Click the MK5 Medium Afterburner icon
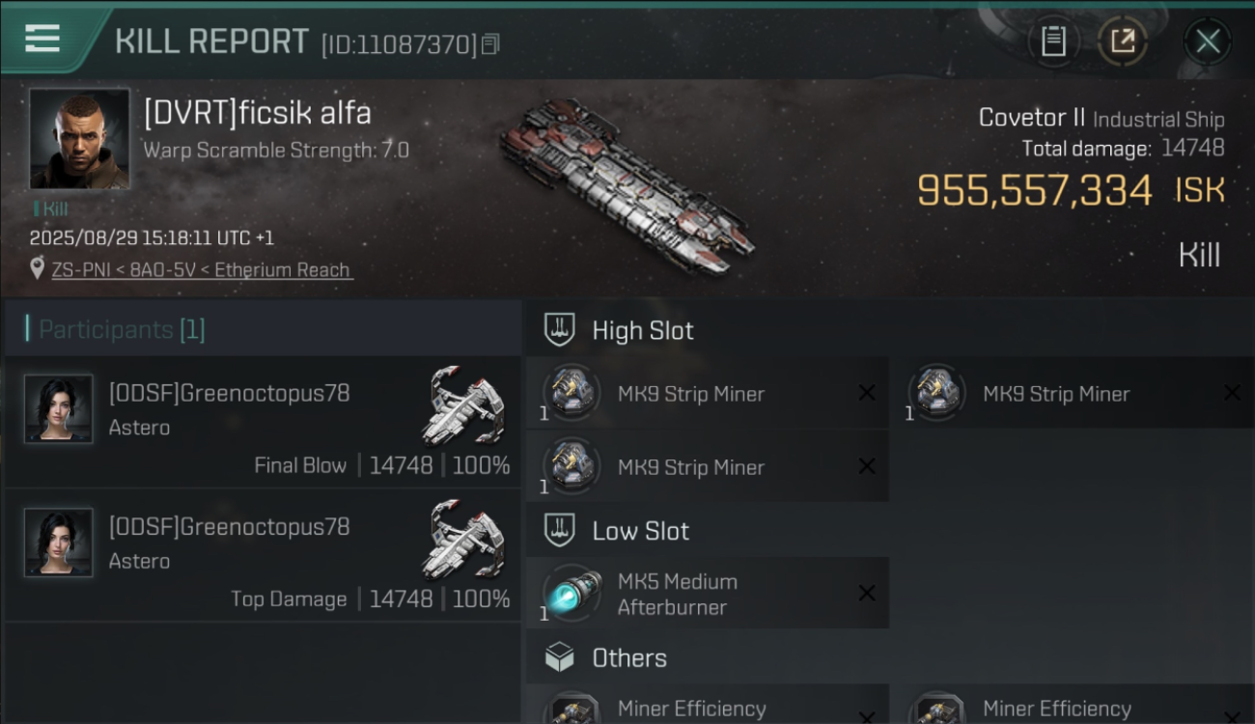Image resolution: width=1255 pixels, height=724 pixels. pyautogui.click(x=572, y=593)
